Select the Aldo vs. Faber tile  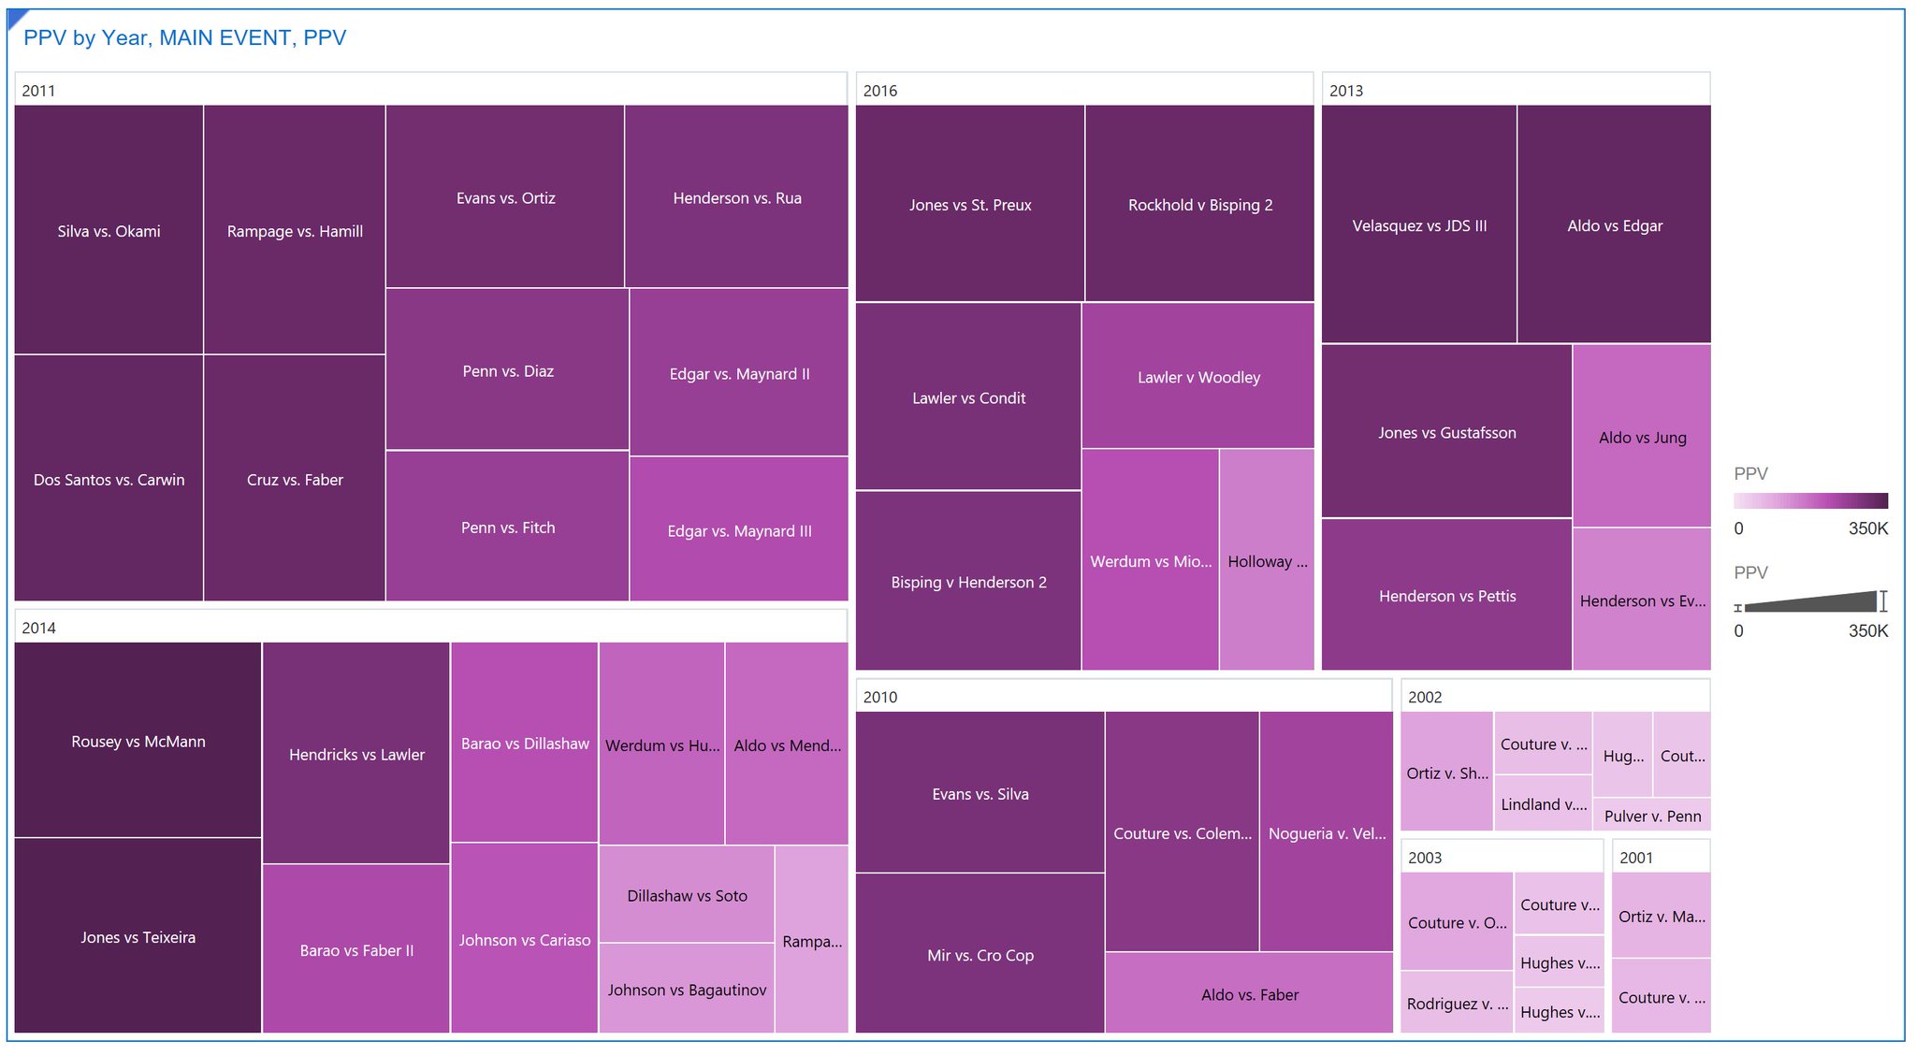(1249, 993)
